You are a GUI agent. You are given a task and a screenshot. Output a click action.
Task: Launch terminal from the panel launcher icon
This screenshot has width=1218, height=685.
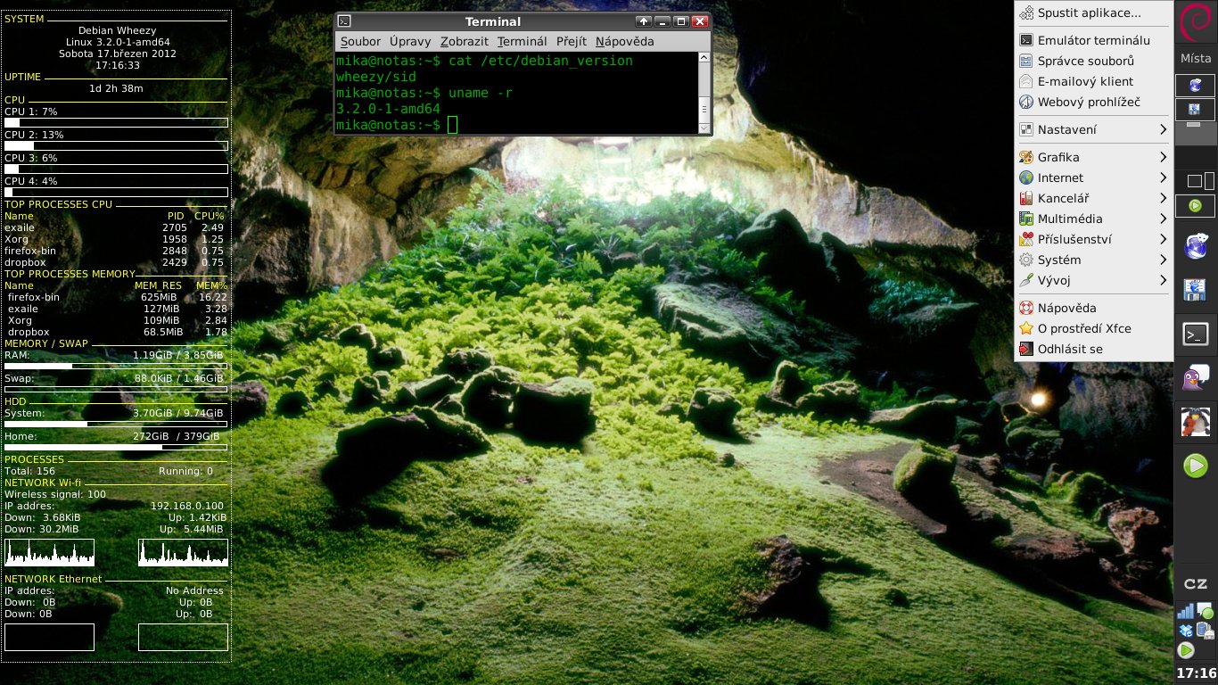(x=1196, y=334)
